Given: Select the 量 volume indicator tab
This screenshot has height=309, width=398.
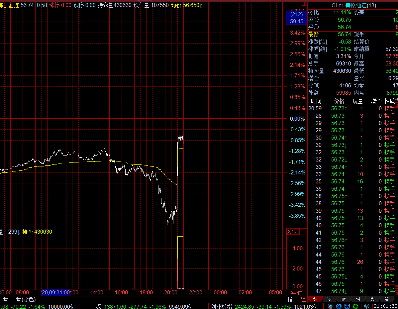Looking at the screenshot, I should click(x=6, y=299).
